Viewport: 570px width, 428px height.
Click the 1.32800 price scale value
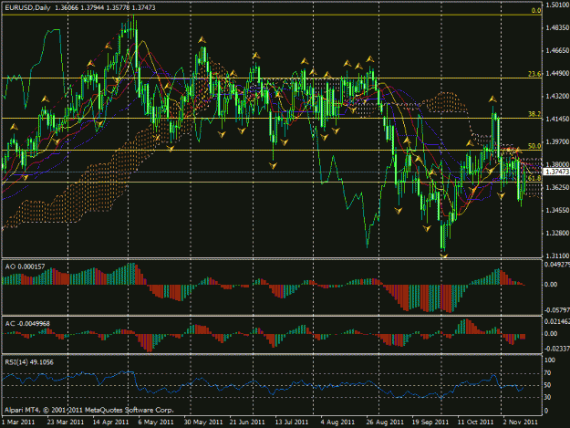tap(557, 233)
